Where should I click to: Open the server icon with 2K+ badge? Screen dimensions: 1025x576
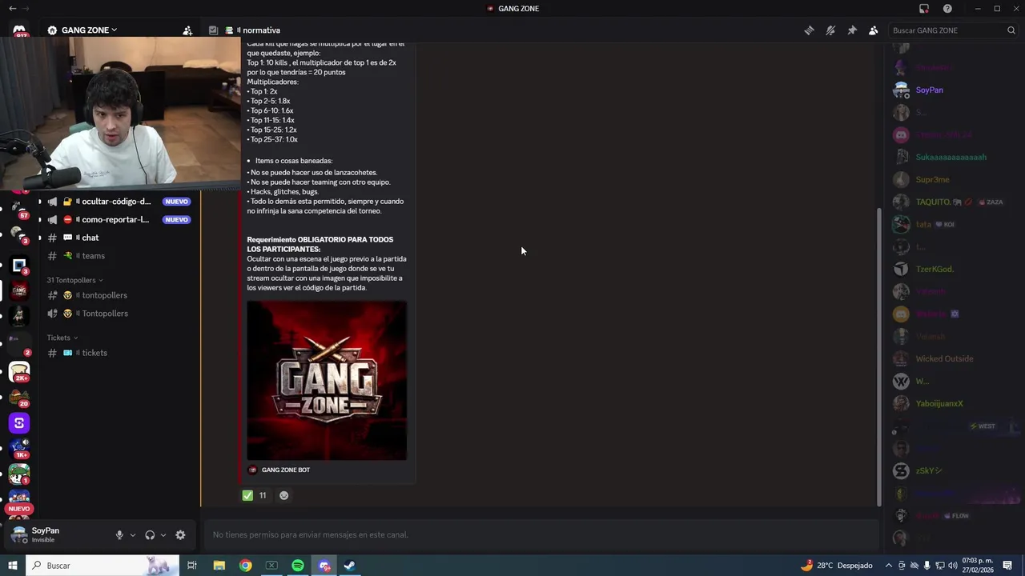(19, 371)
